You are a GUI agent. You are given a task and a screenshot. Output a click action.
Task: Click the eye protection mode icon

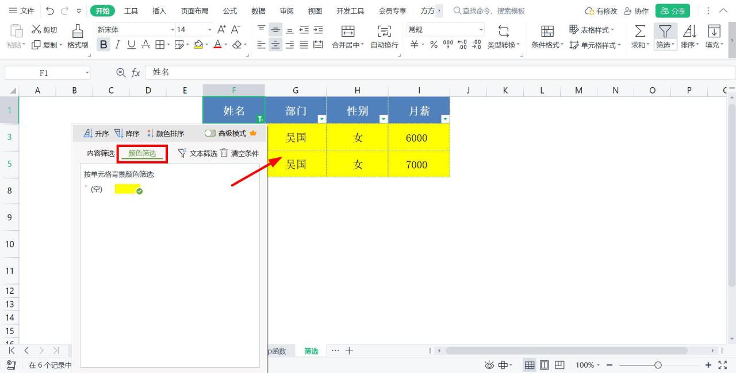489,365
